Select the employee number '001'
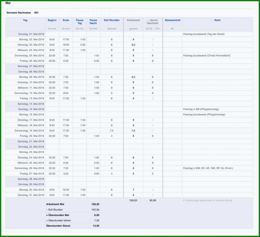260x237 pixels. [x=36, y=12]
